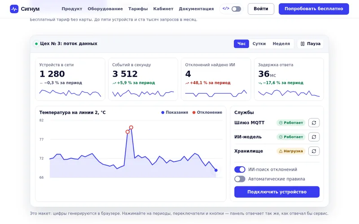Switch to the Сутки period tab
The width and height of the screenshot is (359, 224).
[259, 43]
